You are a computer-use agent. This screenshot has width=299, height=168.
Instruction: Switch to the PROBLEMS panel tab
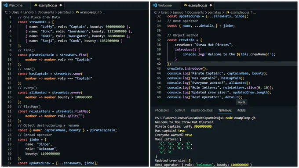pos(162,111)
